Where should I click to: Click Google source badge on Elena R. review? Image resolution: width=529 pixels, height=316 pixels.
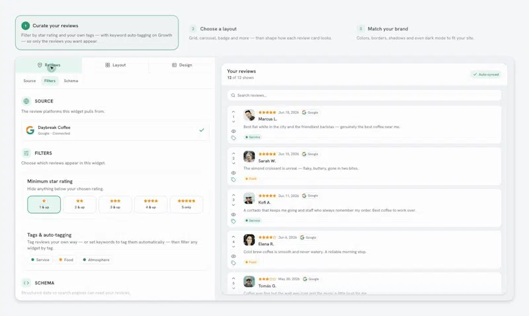308,237
